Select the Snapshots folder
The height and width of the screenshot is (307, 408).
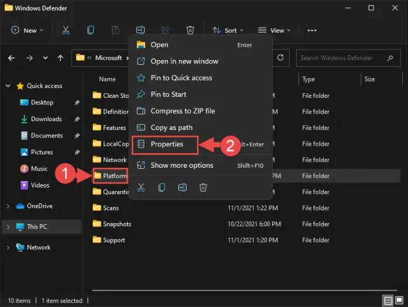pos(117,224)
